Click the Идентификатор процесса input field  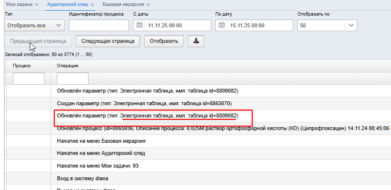pos(99,25)
